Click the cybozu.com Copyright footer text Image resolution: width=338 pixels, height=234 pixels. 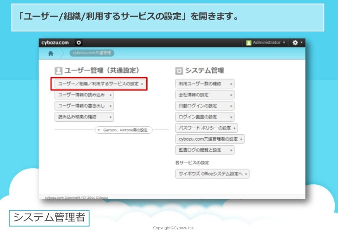pyautogui.click(x=76, y=198)
